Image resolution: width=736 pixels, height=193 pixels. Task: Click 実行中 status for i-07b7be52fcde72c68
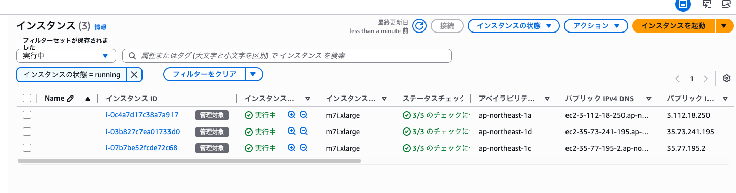click(x=260, y=148)
